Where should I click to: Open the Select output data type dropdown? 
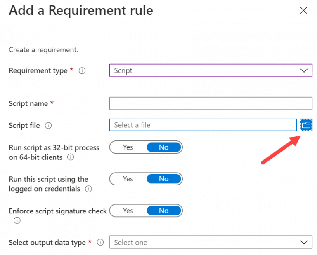[211, 242]
